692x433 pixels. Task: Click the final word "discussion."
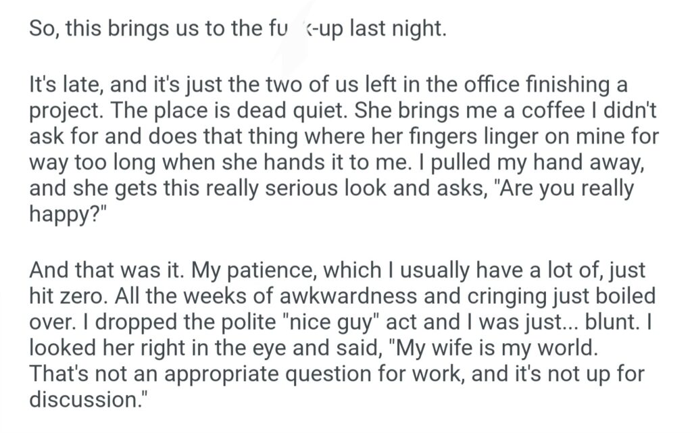[87, 399]
